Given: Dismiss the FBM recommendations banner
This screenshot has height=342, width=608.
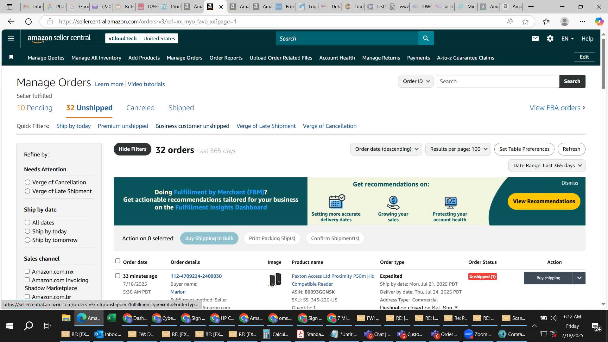Looking at the screenshot, I should (570, 183).
